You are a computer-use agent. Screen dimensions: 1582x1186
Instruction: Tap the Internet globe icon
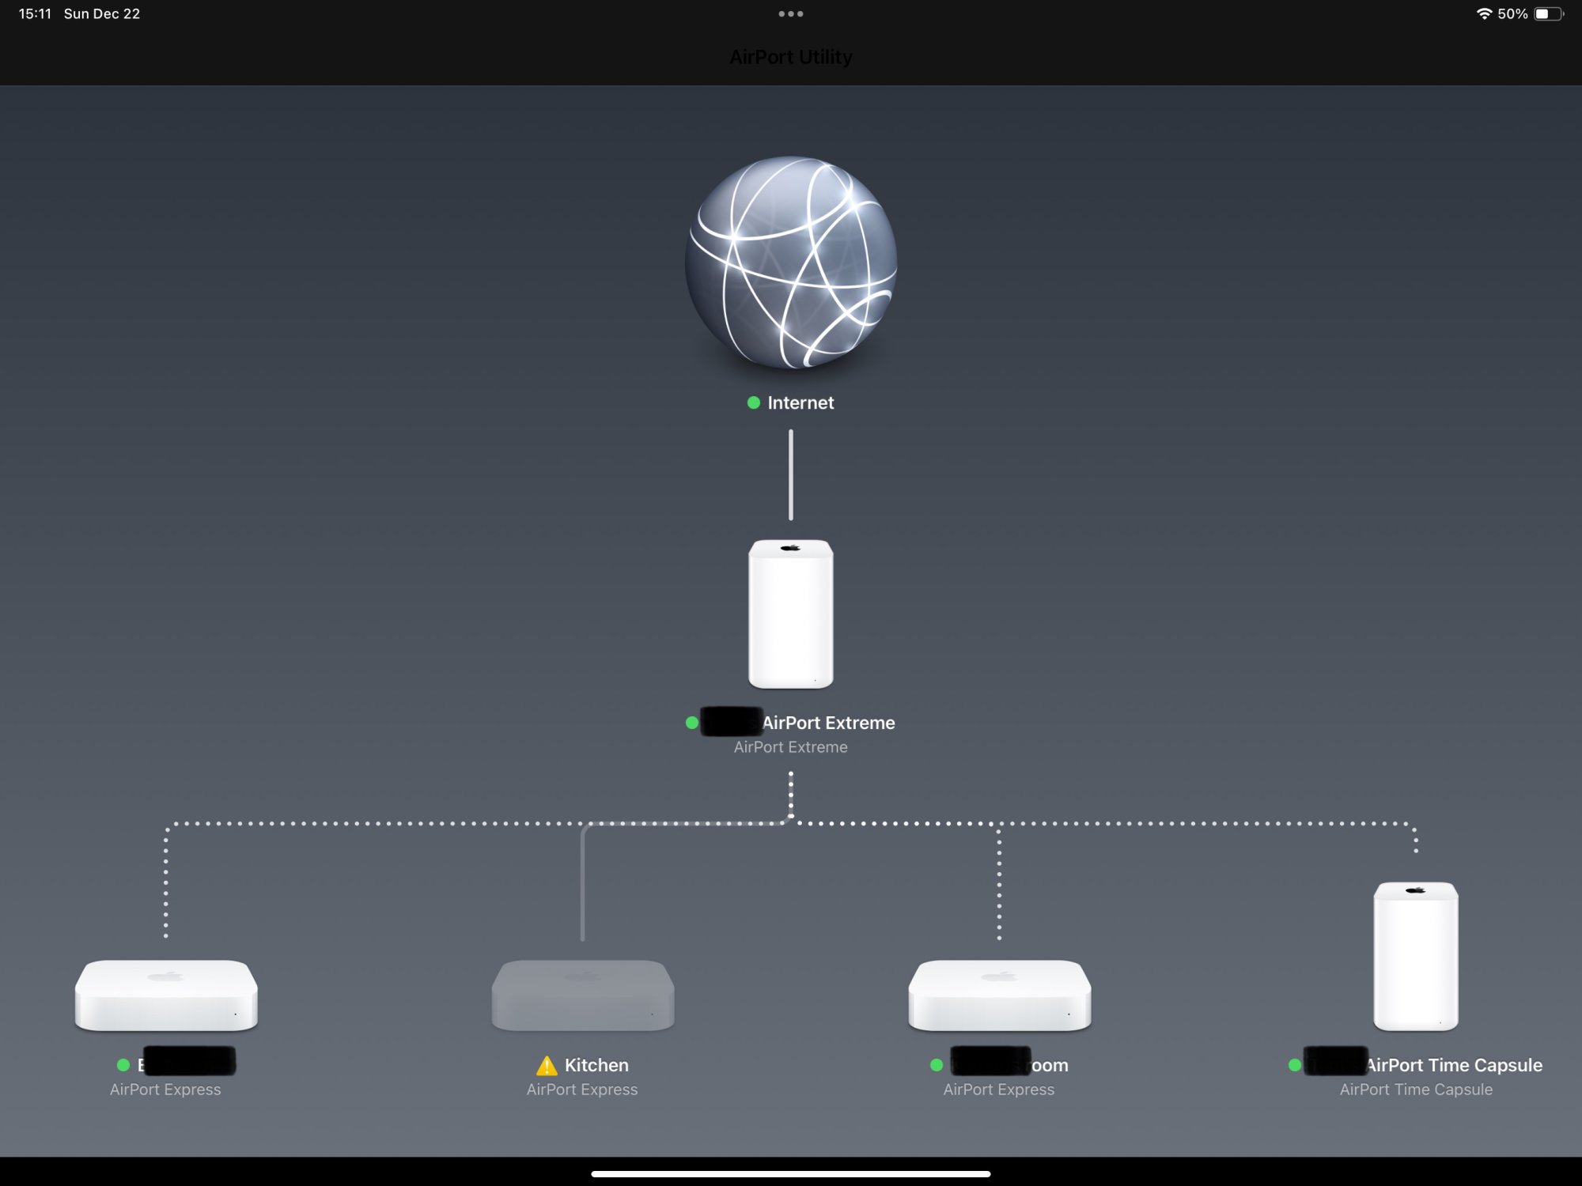[x=791, y=263]
